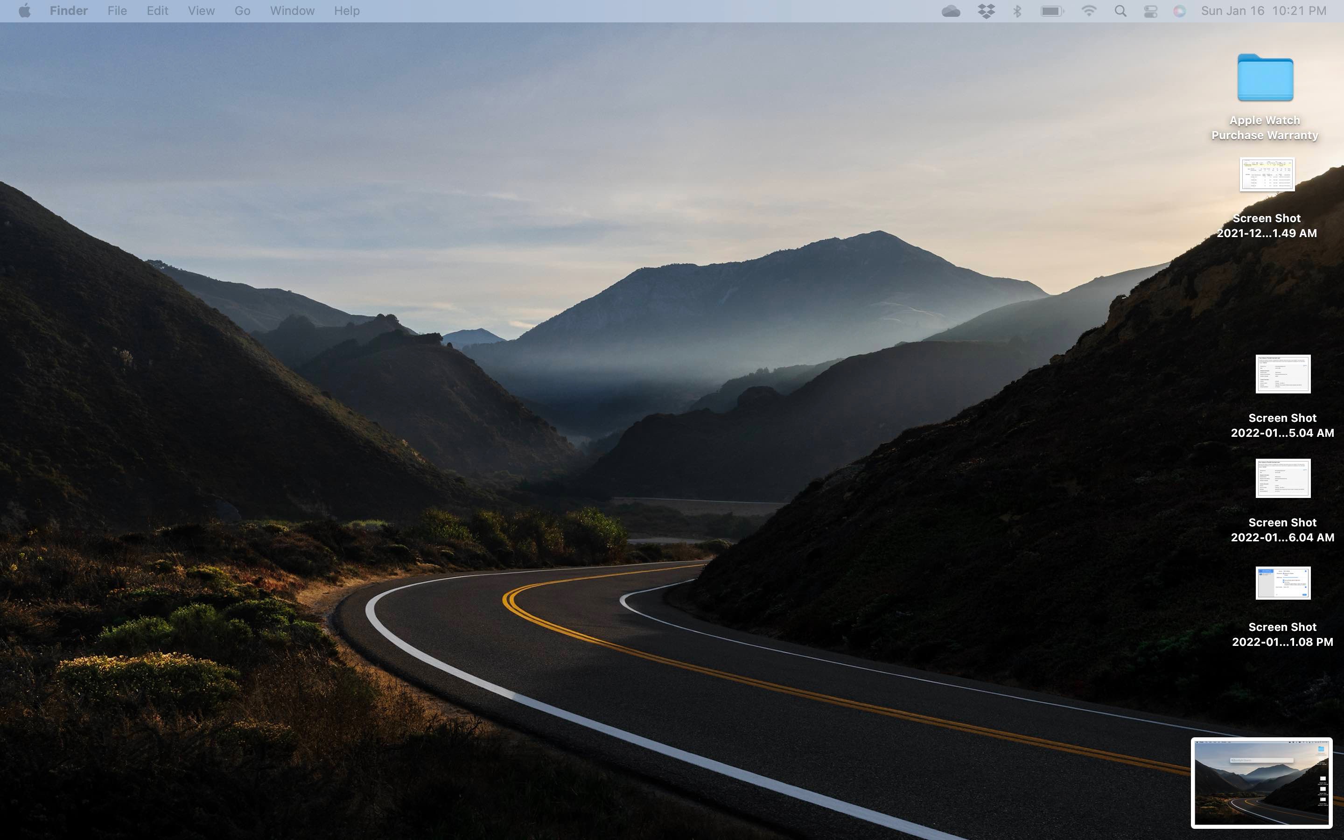This screenshot has width=1344, height=840.
Task: Open the Edit menu
Action: pyautogui.click(x=157, y=11)
